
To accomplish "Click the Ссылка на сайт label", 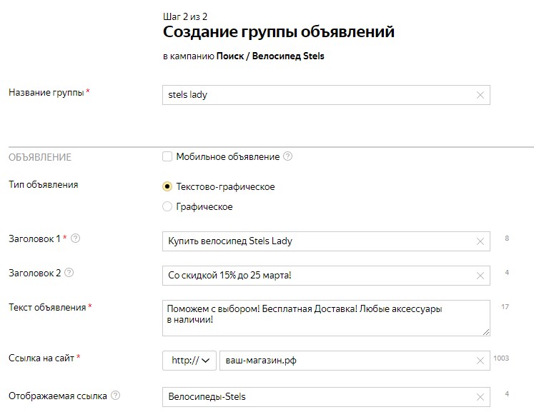I will coord(41,358).
